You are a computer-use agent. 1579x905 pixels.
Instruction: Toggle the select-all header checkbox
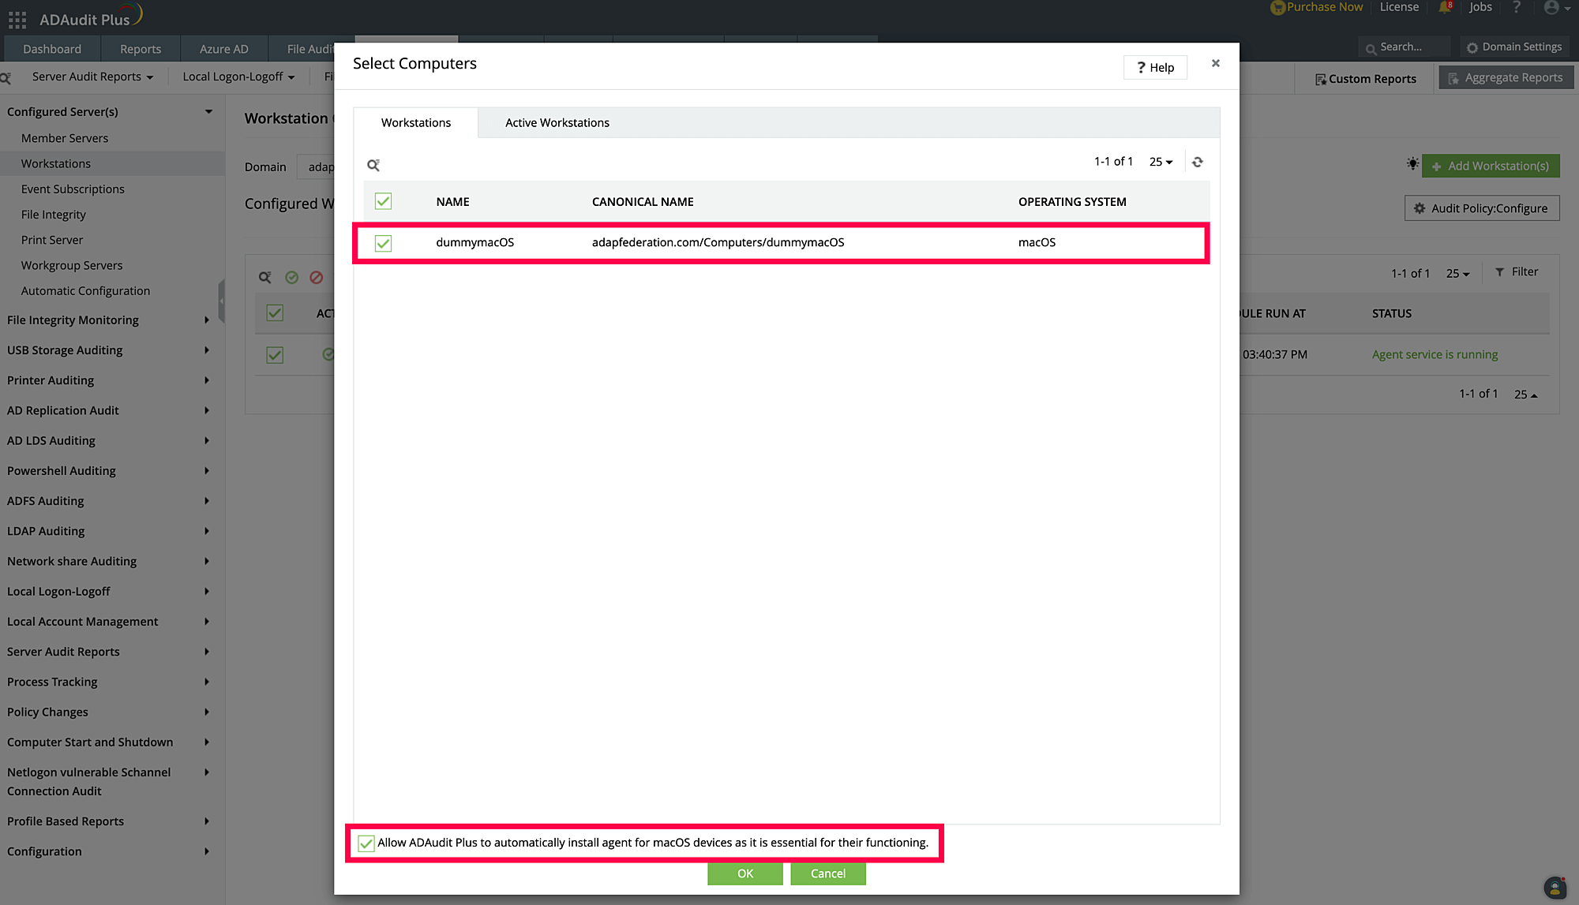point(383,200)
